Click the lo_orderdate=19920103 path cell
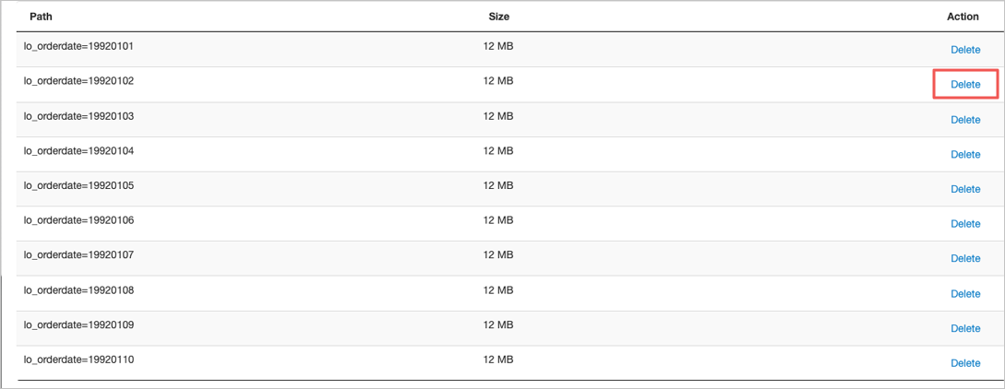Screen dimensions: 1005x389 (x=78, y=116)
